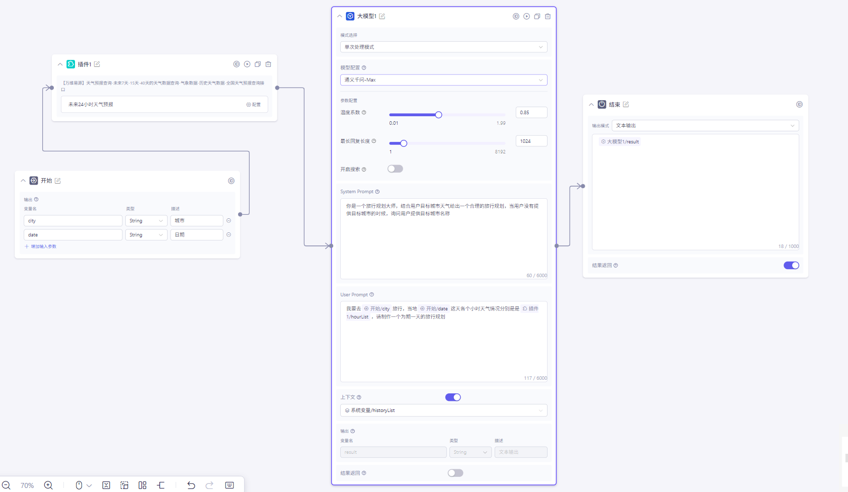
Task: Delete the 插件1 node
Action: pos(268,64)
